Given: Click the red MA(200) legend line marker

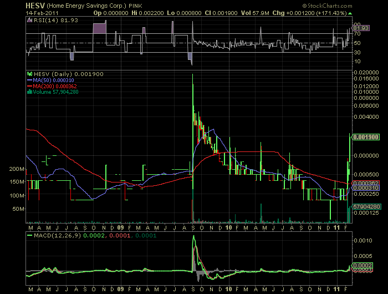Looking at the screenshot, I should click(30, 86).
